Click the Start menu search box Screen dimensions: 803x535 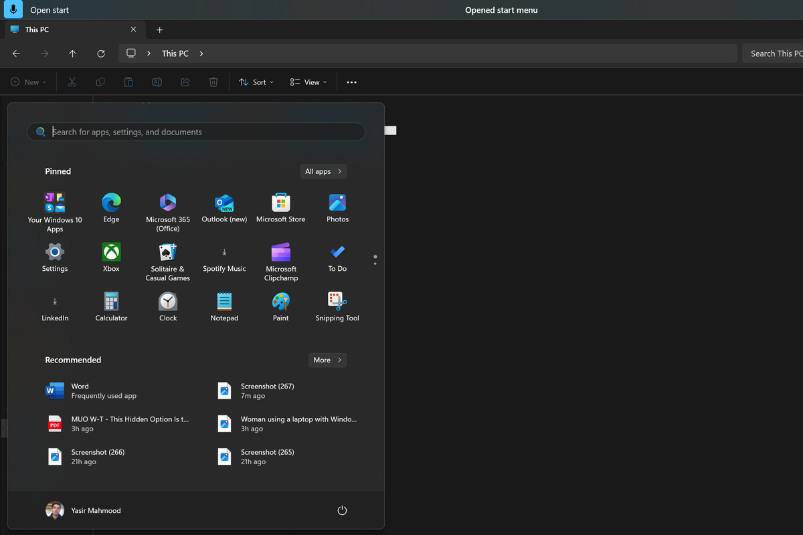pyautogui.click(x=196, y=132)
